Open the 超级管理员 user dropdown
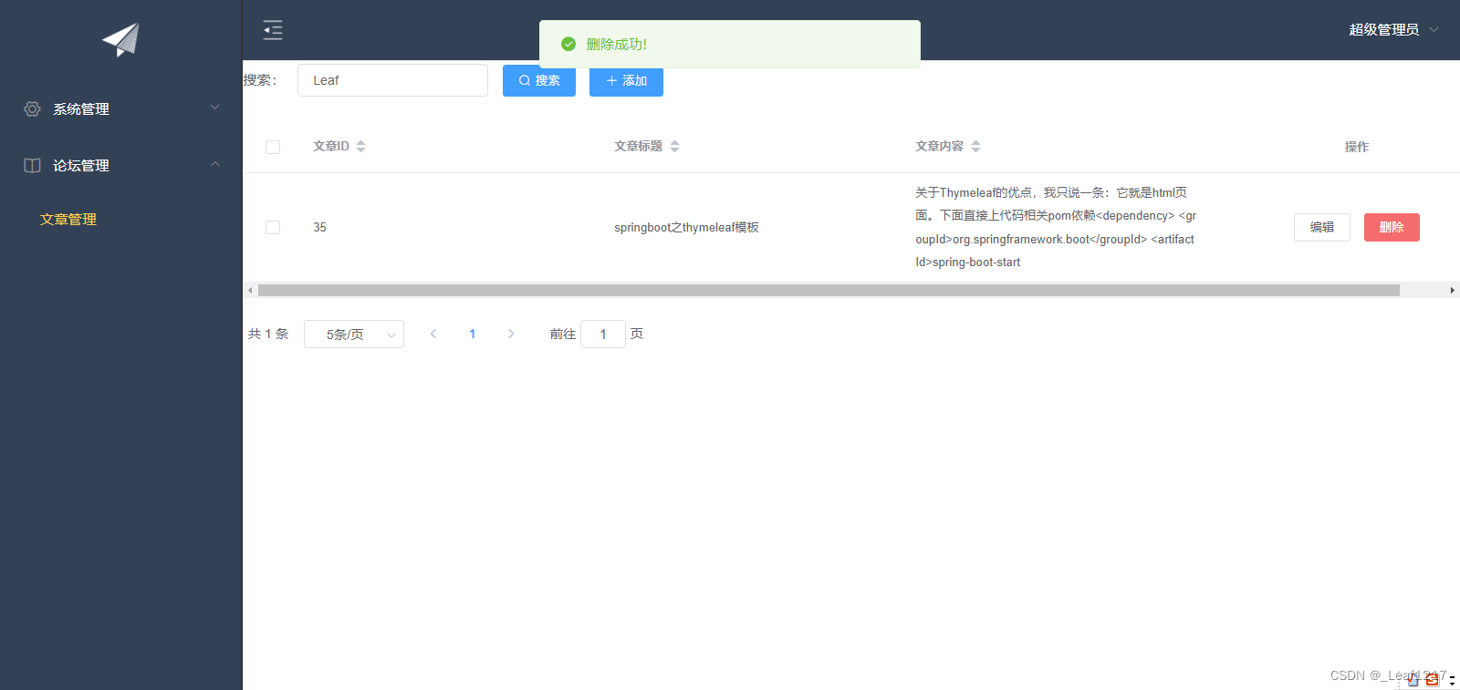The width and height of the screenshot is (1460, 690). [x=1393, y=29]
